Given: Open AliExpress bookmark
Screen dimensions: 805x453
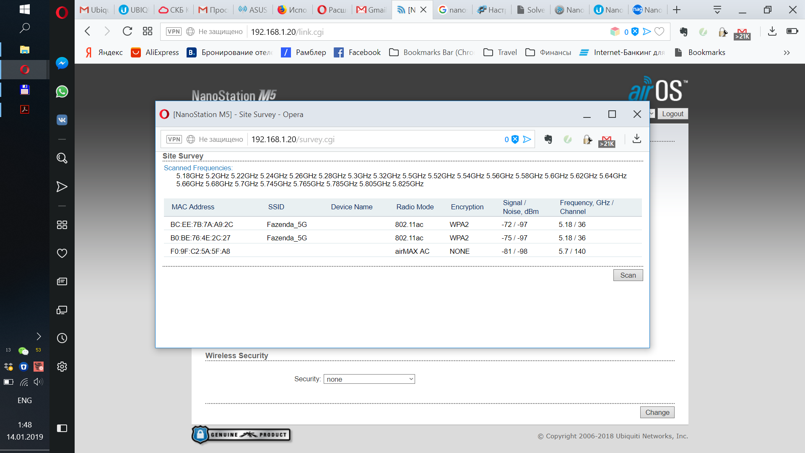Looking at the screenshot, I should [x=155, y=52].
